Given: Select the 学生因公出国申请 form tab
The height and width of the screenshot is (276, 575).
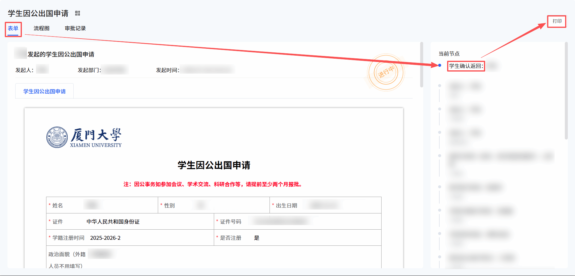Looking at the screenshot, I should click(44, 91).
